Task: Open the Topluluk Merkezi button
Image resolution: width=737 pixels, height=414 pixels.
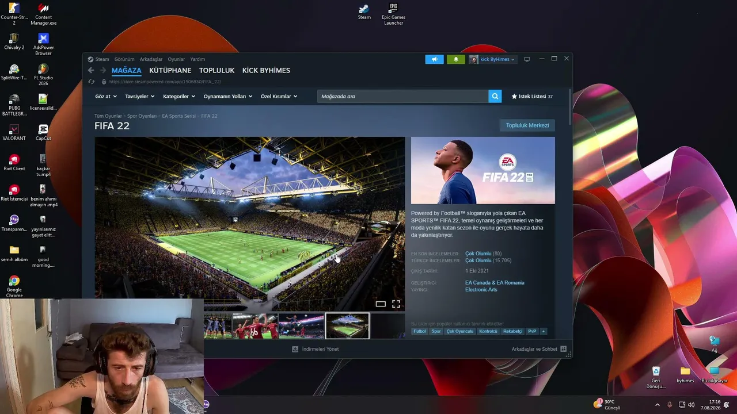Action: 527,125
